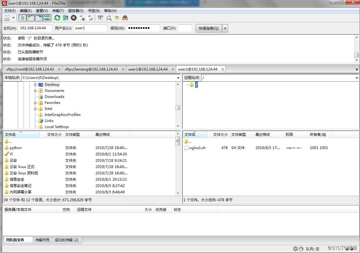Screen dimensions: 360x253
Task: Select the 内网屏幕分享 folder row
Action: click(x=89, y=192)
